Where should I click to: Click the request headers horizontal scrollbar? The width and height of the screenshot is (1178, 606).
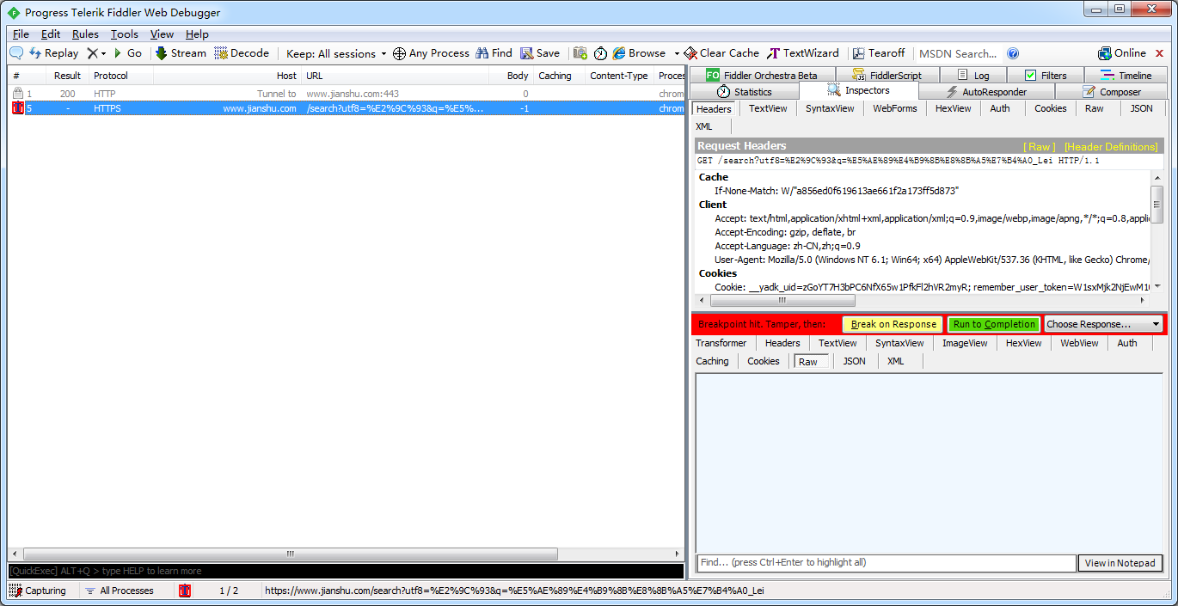click(x=782, y=301)
